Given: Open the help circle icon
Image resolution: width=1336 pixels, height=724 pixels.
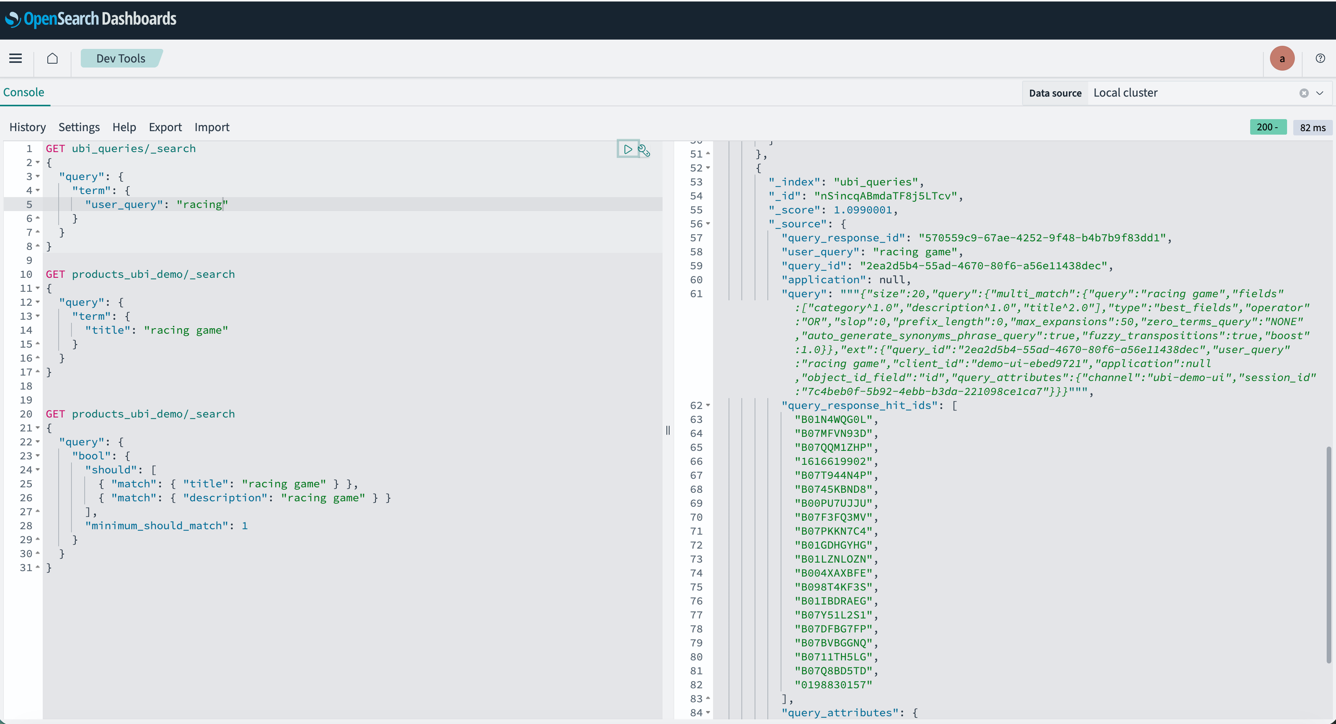Looking at the screenshot, I should [1320, 58].
